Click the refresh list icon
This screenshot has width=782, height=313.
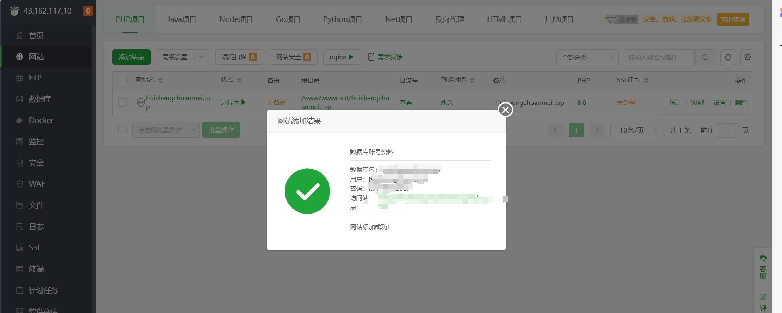(728, 57)
